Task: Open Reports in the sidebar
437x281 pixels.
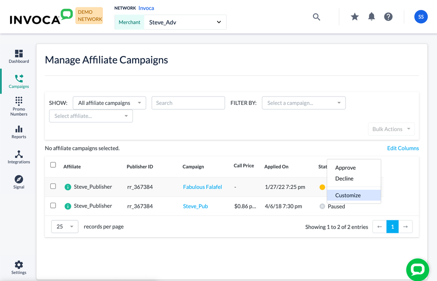Action: click(19, 132)
